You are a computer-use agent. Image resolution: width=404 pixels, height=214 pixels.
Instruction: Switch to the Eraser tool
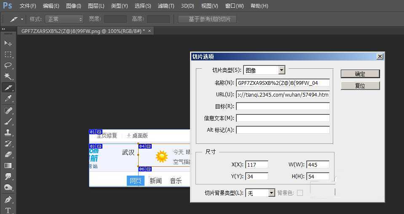coord(8,154)
